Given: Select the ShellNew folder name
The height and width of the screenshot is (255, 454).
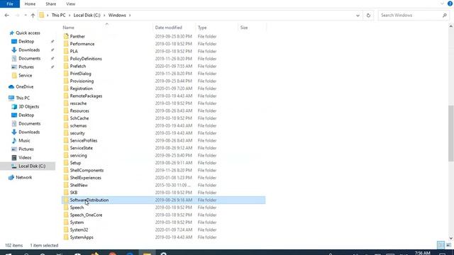Looking at the screenshot, I should 79,185.
